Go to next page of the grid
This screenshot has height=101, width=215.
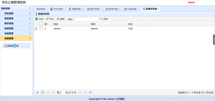(80, 93)
